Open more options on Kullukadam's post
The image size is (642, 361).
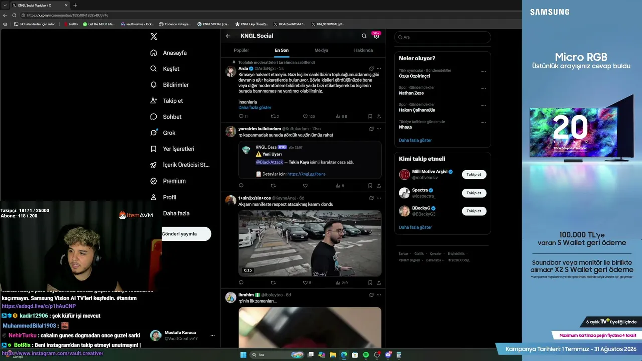point(379,129)
